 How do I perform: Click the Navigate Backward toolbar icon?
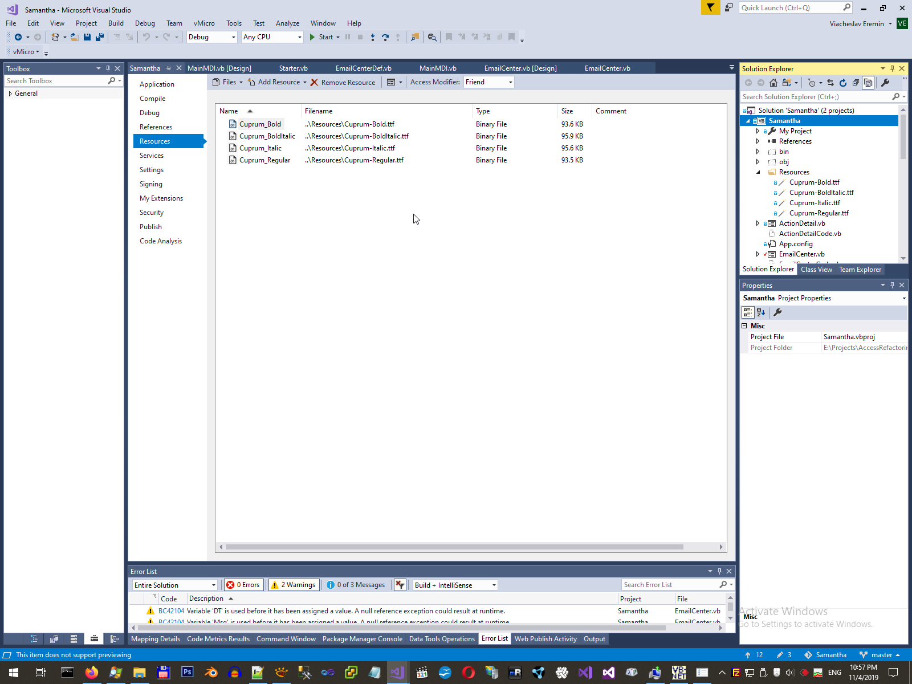18,37
